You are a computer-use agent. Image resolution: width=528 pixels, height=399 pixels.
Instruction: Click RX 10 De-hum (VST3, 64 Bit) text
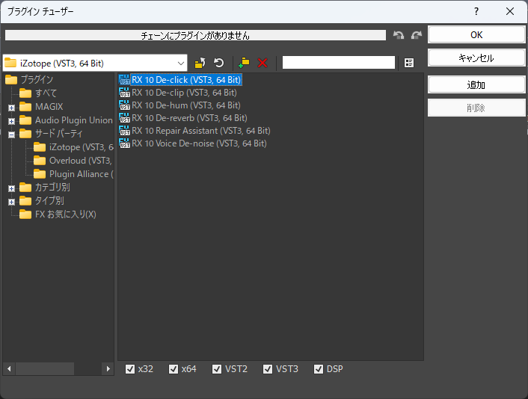click(x=186, y=105)
